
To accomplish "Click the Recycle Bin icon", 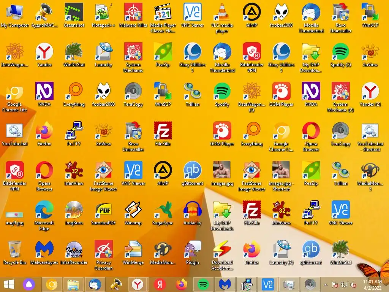I will click(15, 253).
